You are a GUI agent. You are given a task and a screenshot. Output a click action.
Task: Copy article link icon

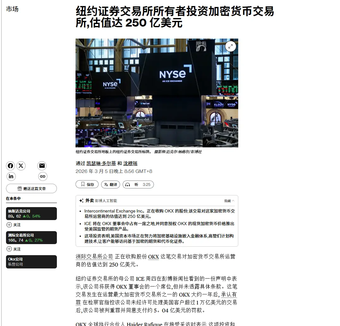[x=43, y=176]
